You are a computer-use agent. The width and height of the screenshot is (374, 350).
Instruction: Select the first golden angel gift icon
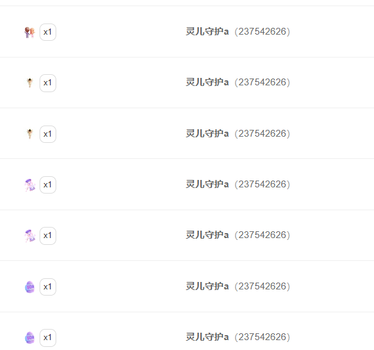[30, 83]
